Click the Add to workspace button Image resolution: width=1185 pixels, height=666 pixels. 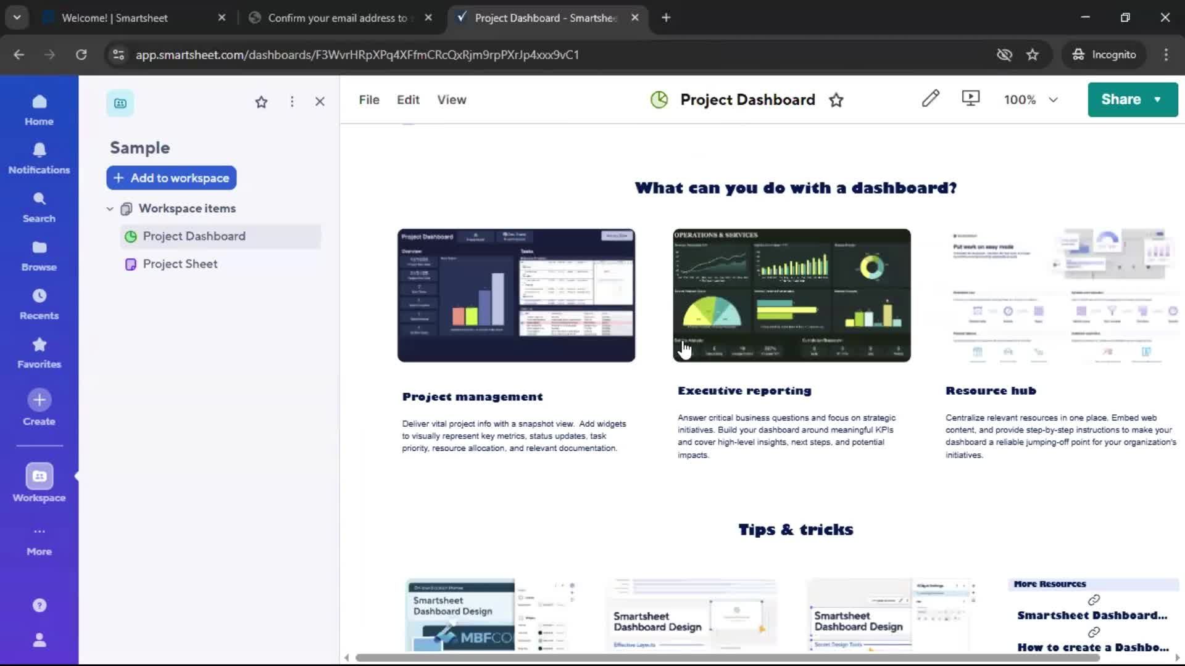(x=171, y=178)
